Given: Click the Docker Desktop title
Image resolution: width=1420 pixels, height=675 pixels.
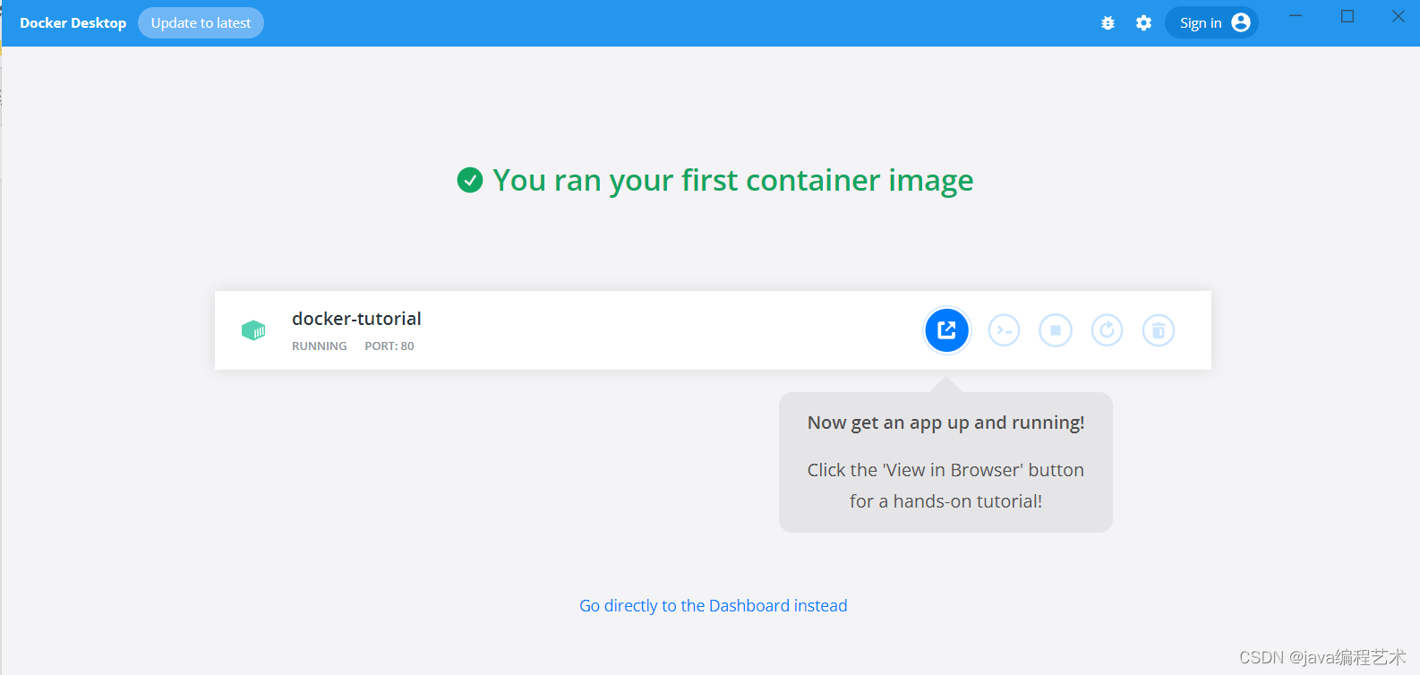Looking at the screenshot, I should 73,23.
